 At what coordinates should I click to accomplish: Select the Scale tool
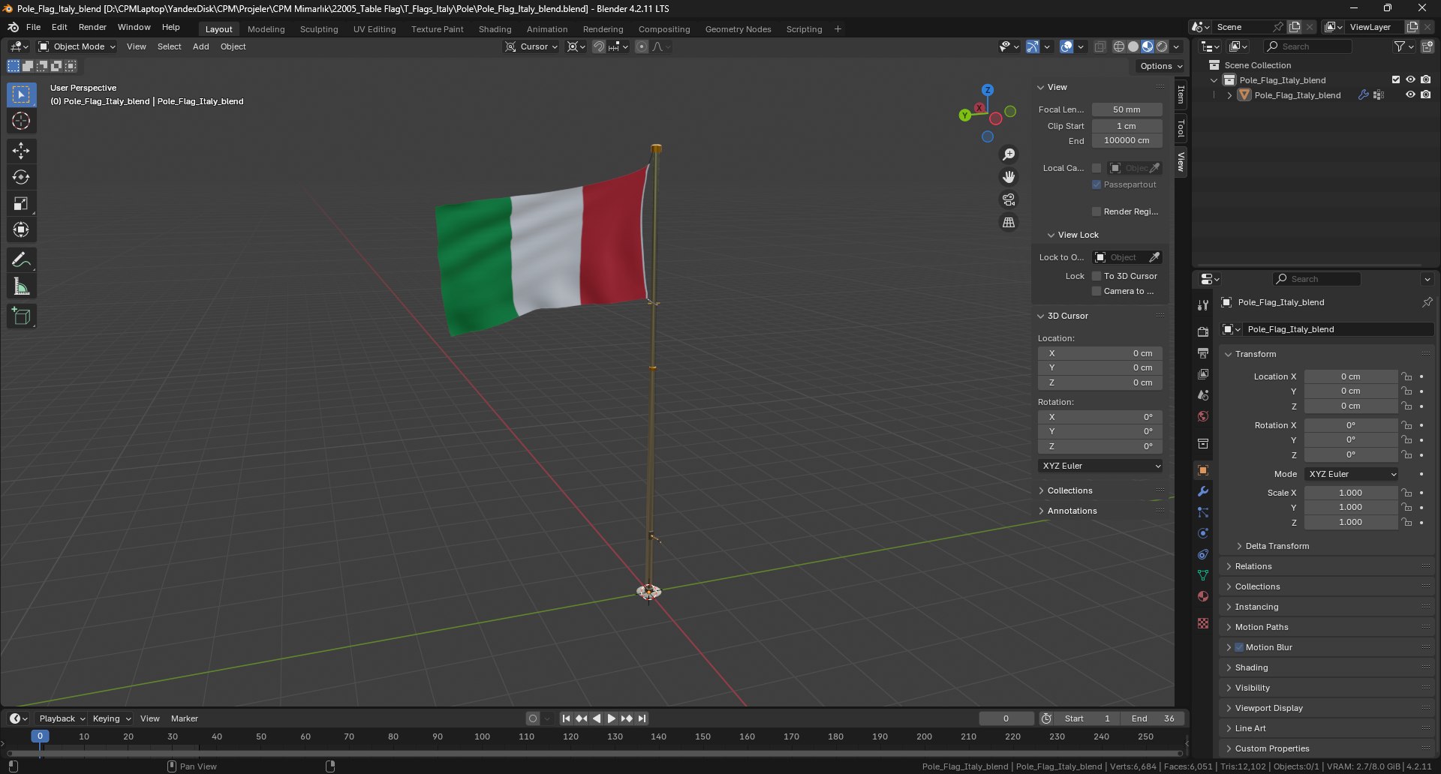coord(21,203)
